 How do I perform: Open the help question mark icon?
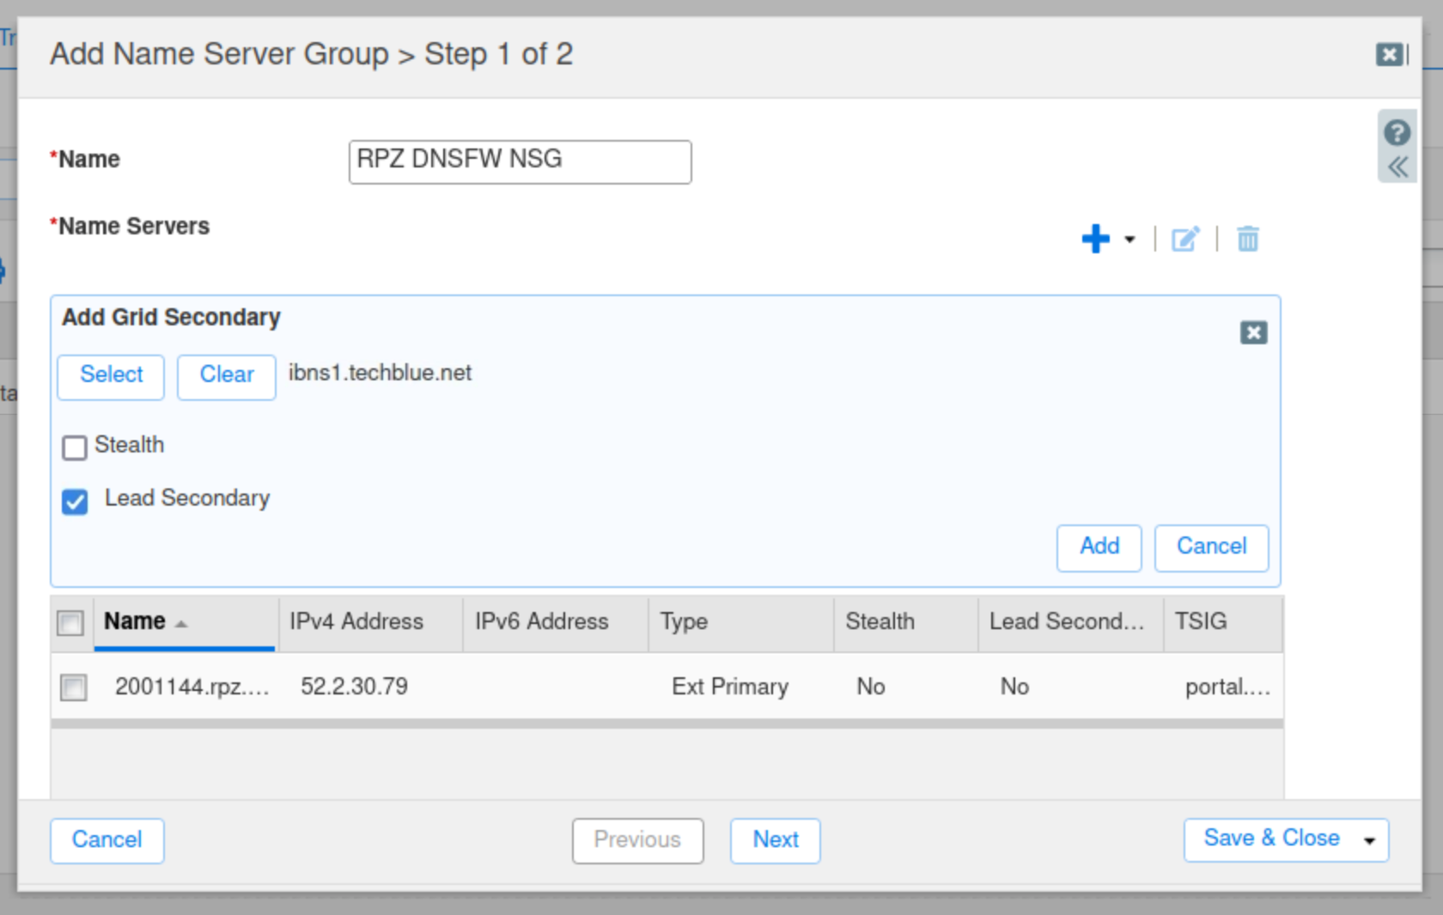click(x=1397, y=132)
